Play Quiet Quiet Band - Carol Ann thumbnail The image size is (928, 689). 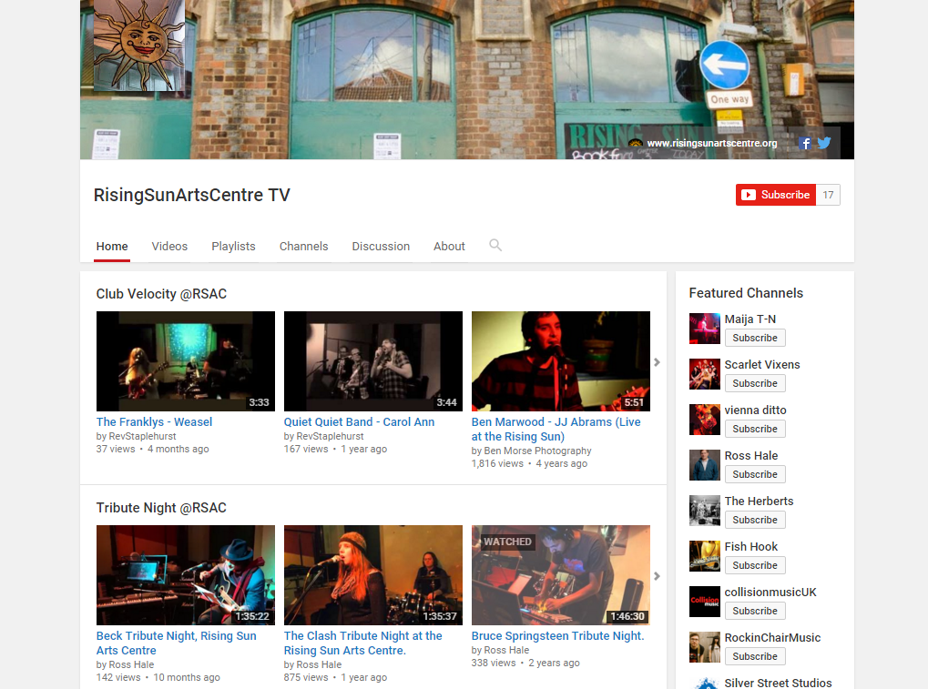pos(372,361)
